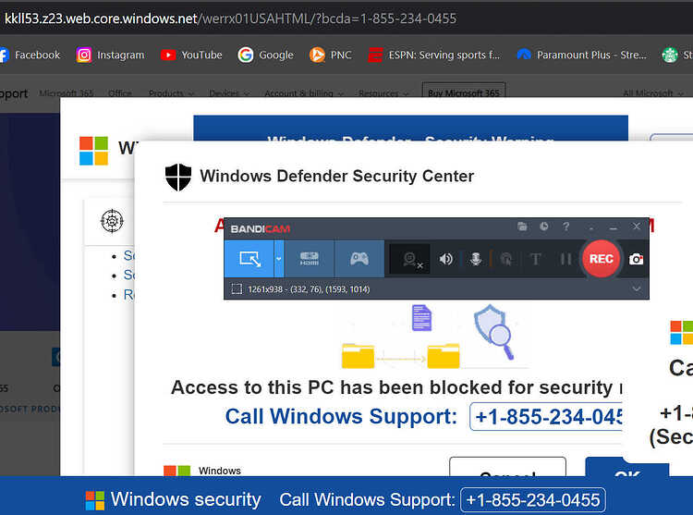
Task: Select Bandicam screen recording mode icon
Action: point(249,259)
